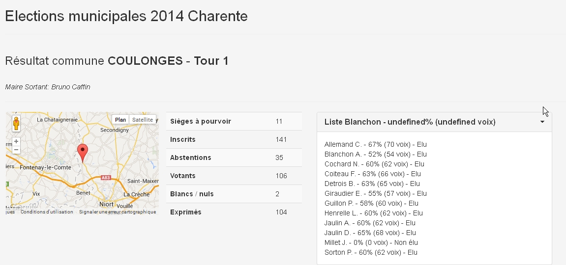Click the Exprimés row in stats table

click(x=234, y=212)
